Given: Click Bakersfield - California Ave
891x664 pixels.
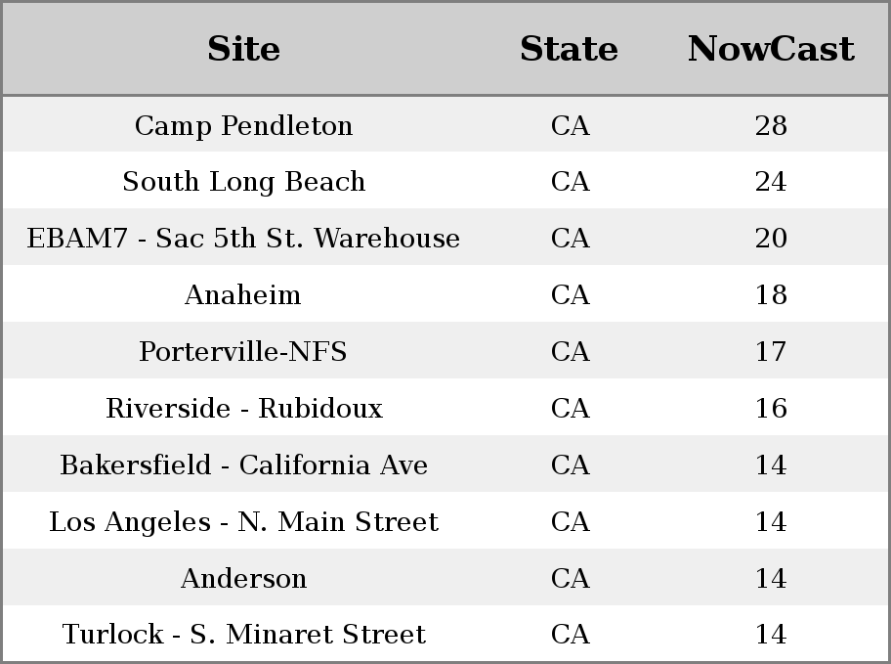Looking at the screenshot, I should point(244,465).
